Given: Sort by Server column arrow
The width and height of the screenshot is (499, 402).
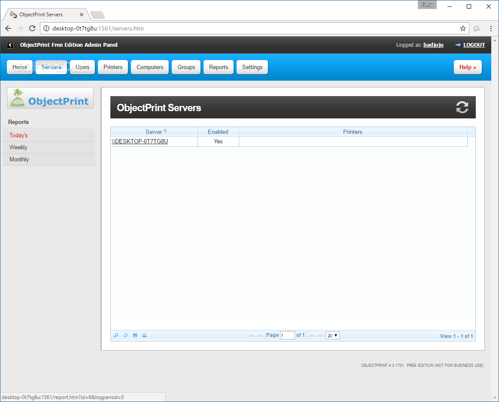Looking at the screenshot, I should [165, 132].
